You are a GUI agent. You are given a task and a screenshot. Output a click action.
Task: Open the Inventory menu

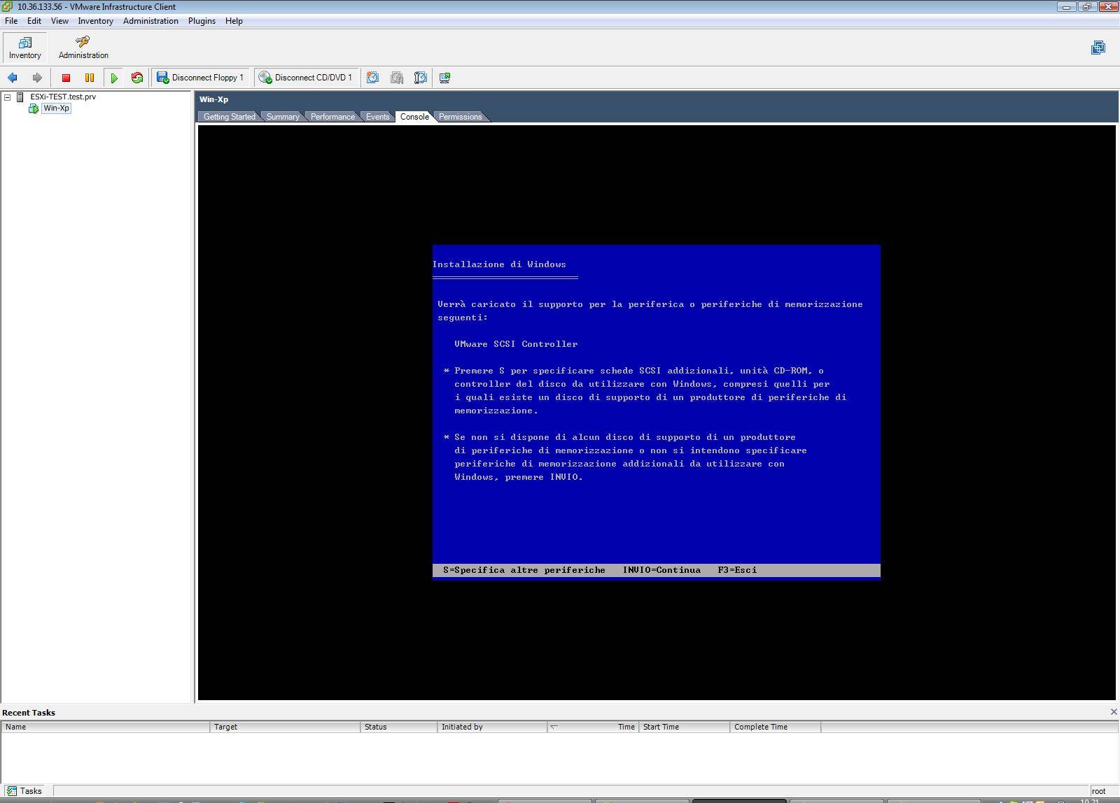coord(95,21)
